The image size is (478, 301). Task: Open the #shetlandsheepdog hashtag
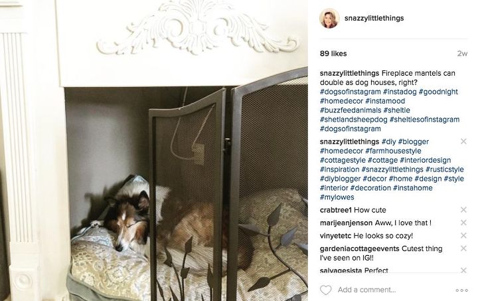353,120
